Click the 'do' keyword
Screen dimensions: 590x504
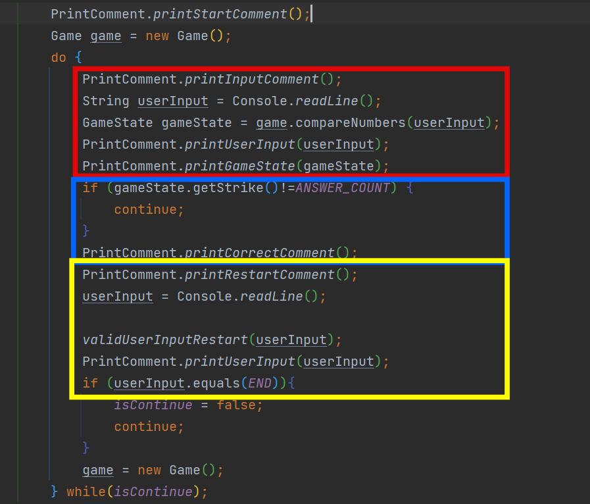click(x=59, y=58)
